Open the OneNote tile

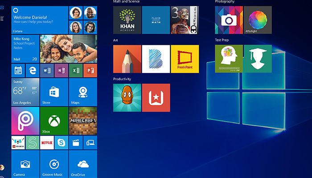pyautogui.click(x=62, y=70)
